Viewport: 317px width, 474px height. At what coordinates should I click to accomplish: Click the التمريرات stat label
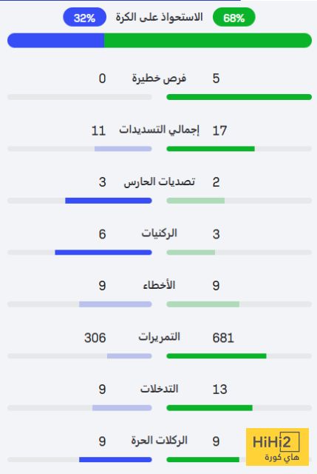click(x=160, y=337)
